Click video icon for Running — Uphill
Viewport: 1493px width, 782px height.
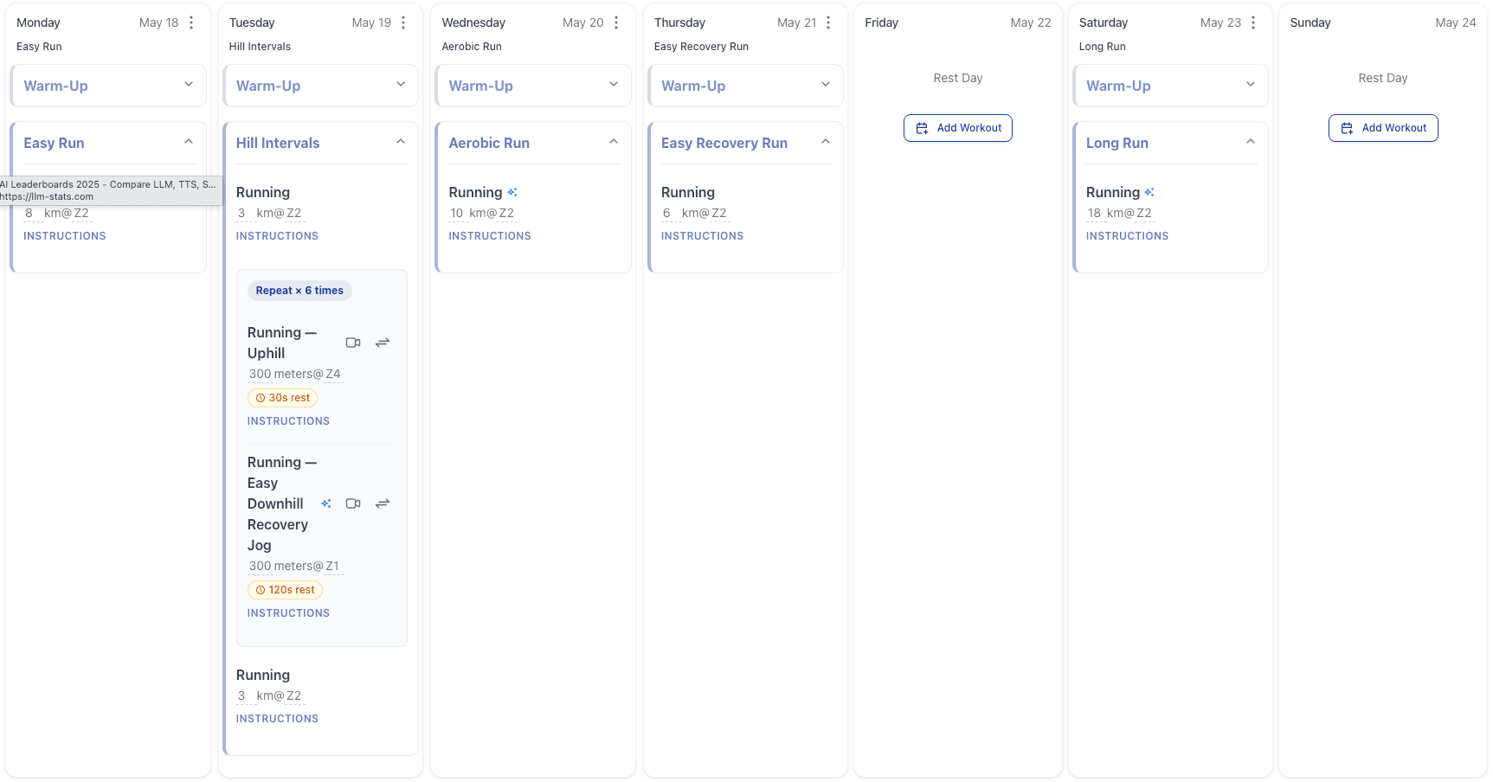click(353, 343)
